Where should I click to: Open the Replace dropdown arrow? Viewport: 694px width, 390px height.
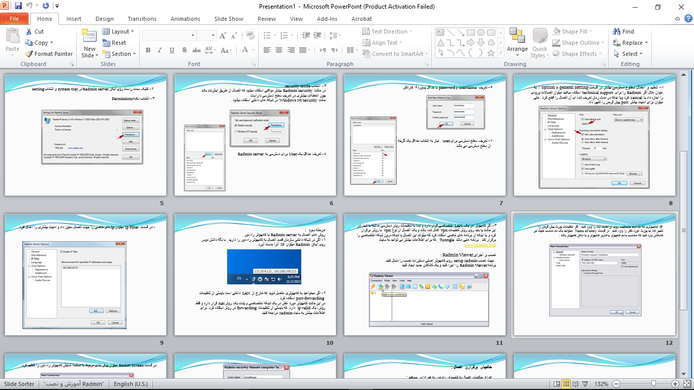[647, 43]
